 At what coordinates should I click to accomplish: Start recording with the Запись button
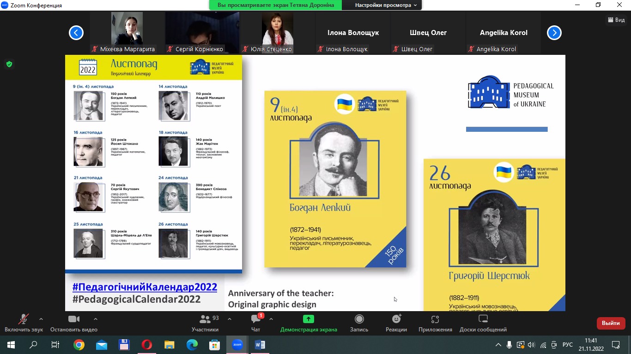pos(359,319)
